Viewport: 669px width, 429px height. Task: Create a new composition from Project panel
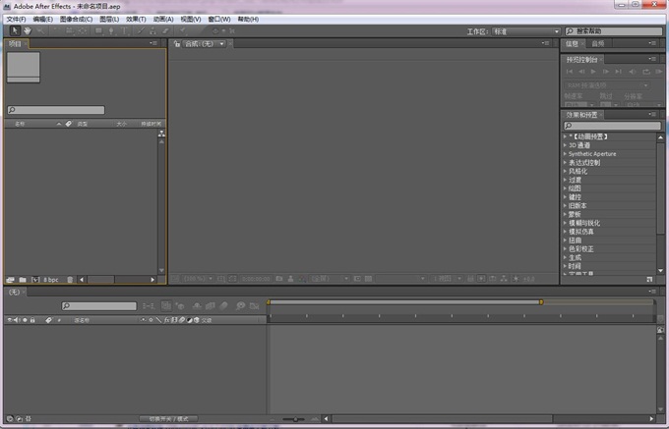click(35, 280)
